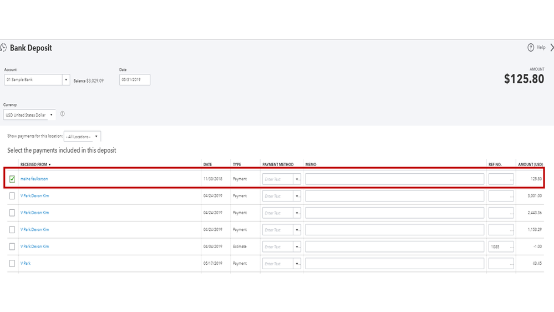Tick the Estimate row checkbox

pos(12,246)
